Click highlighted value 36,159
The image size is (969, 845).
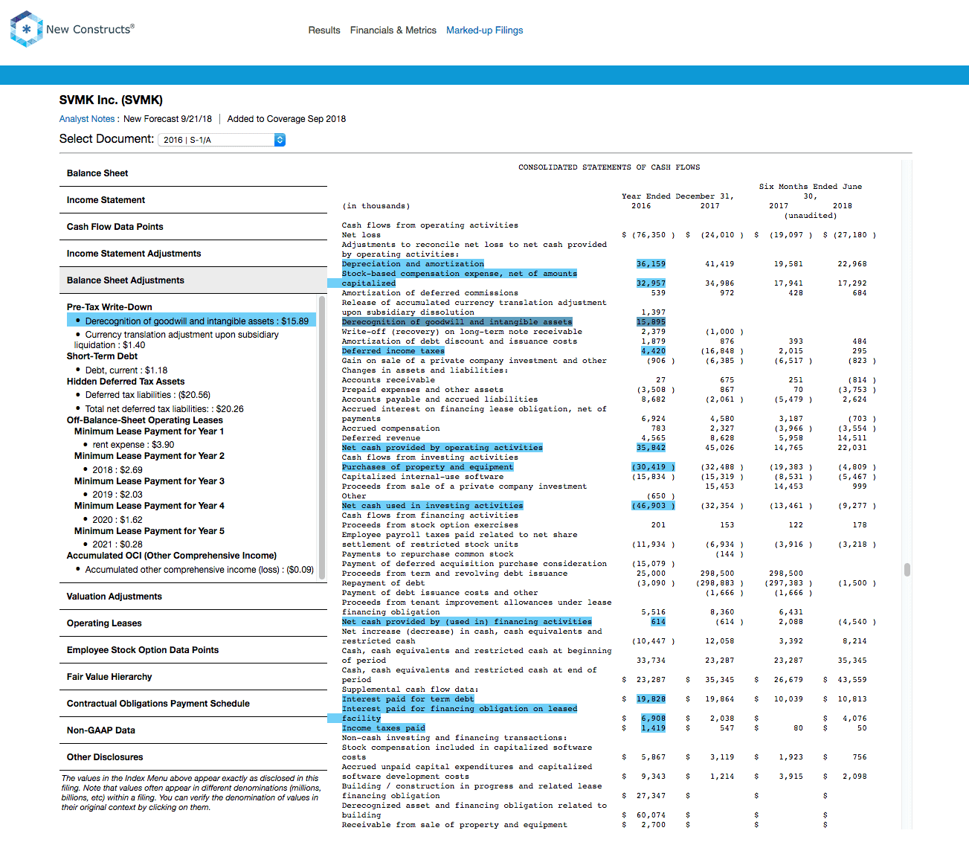pyautogui.click(x=651, y=264)
